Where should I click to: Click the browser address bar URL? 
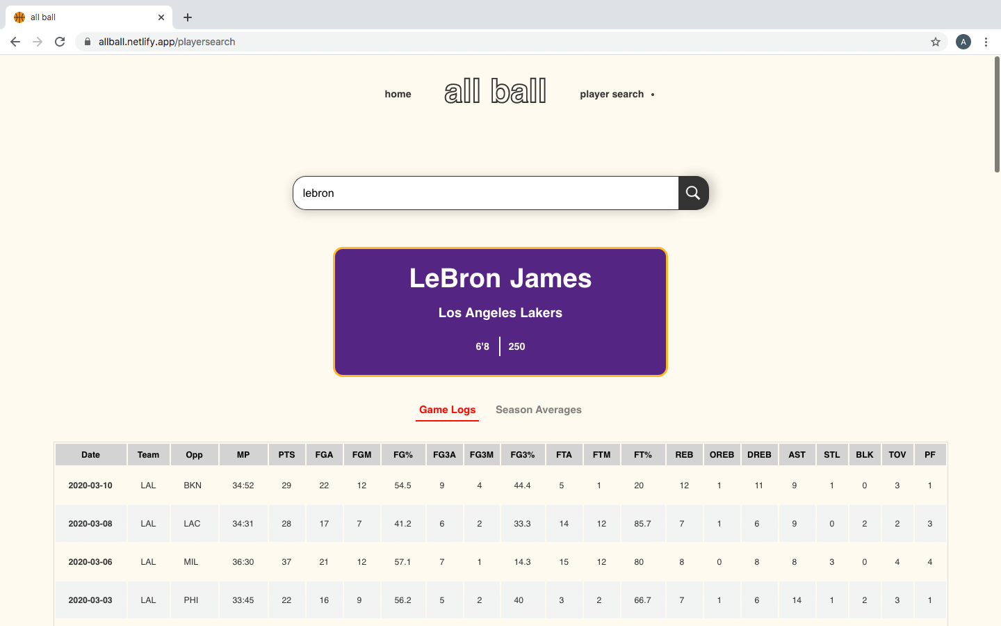pyautogui.click(x=167, y=42)
